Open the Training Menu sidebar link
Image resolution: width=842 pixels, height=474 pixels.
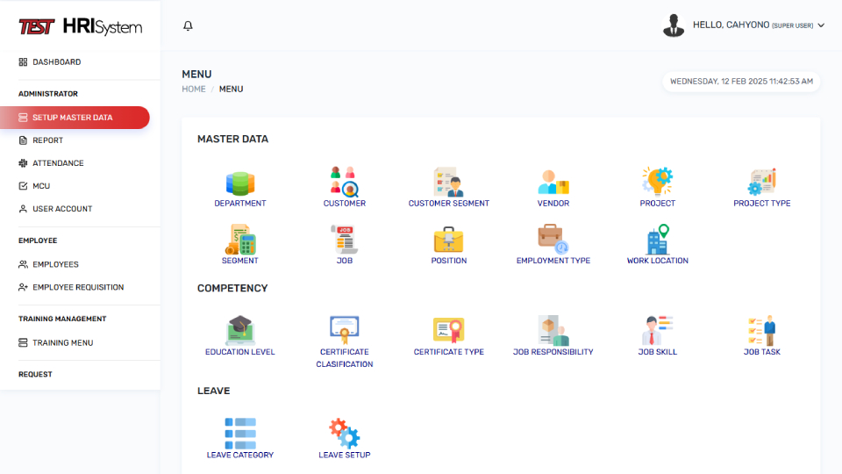62,343
